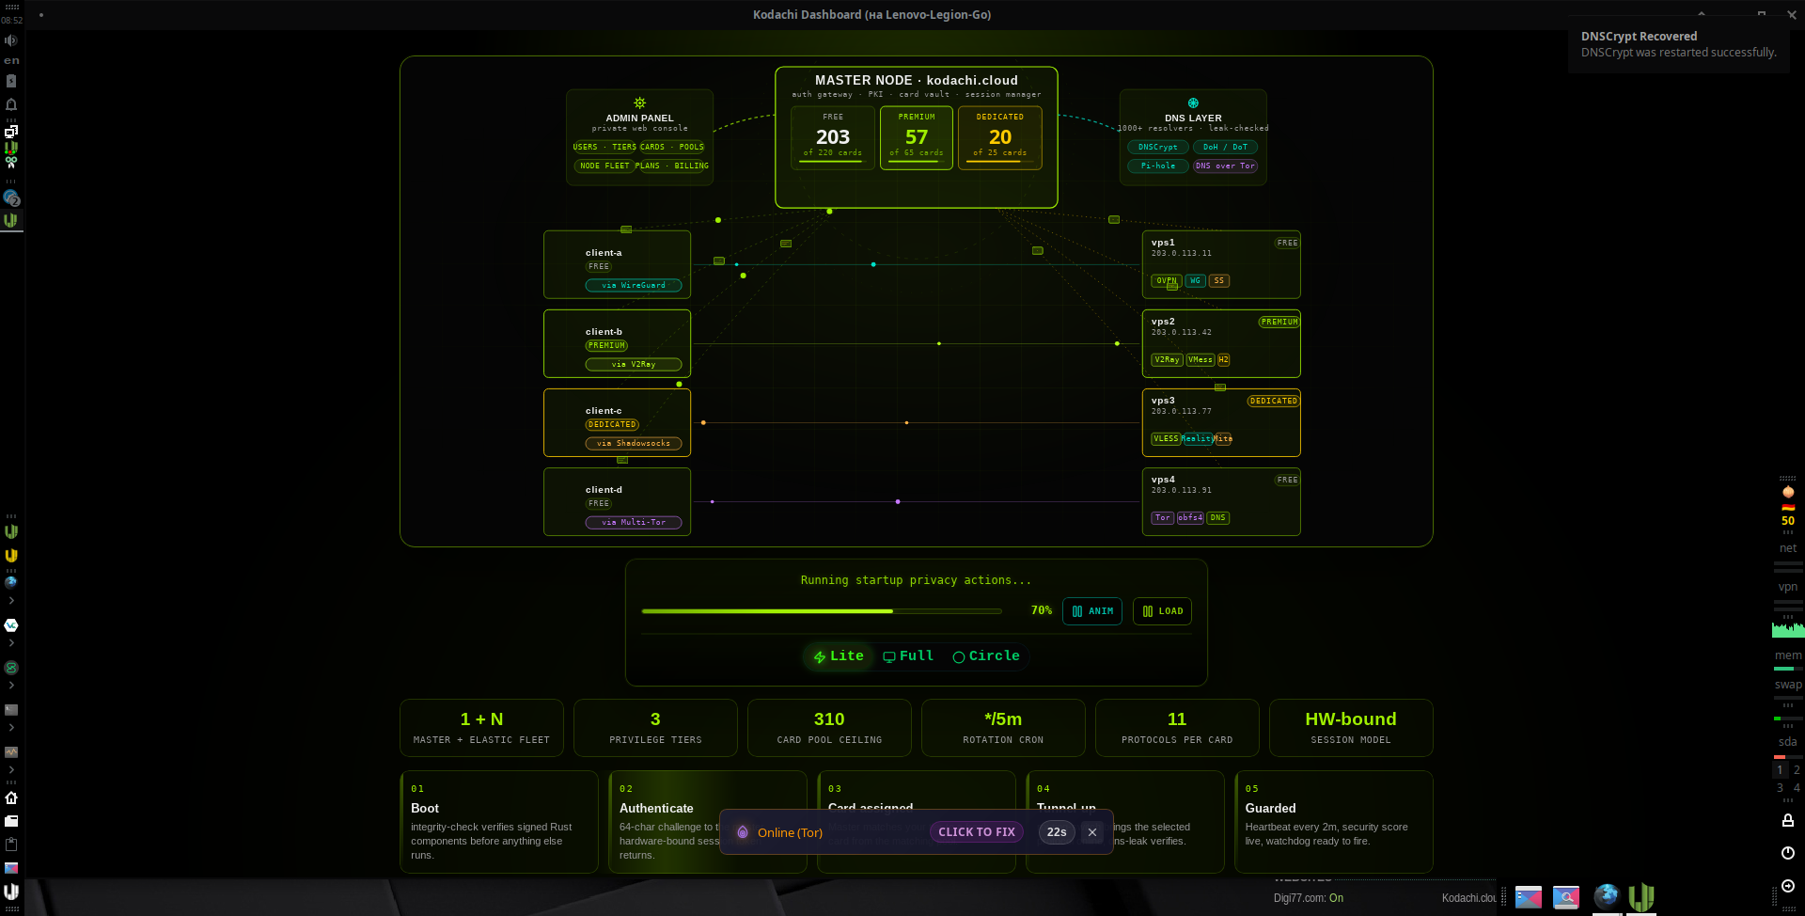
Task: Click the display settings tray icon
Action: coord(11,131)
